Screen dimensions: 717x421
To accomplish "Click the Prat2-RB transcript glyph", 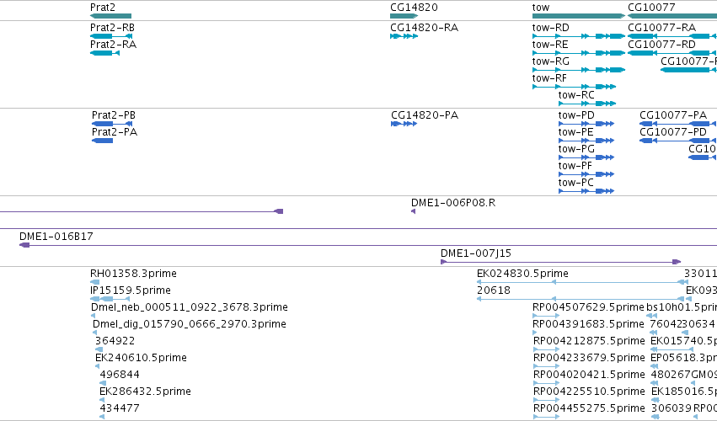I will click(111, 36).
